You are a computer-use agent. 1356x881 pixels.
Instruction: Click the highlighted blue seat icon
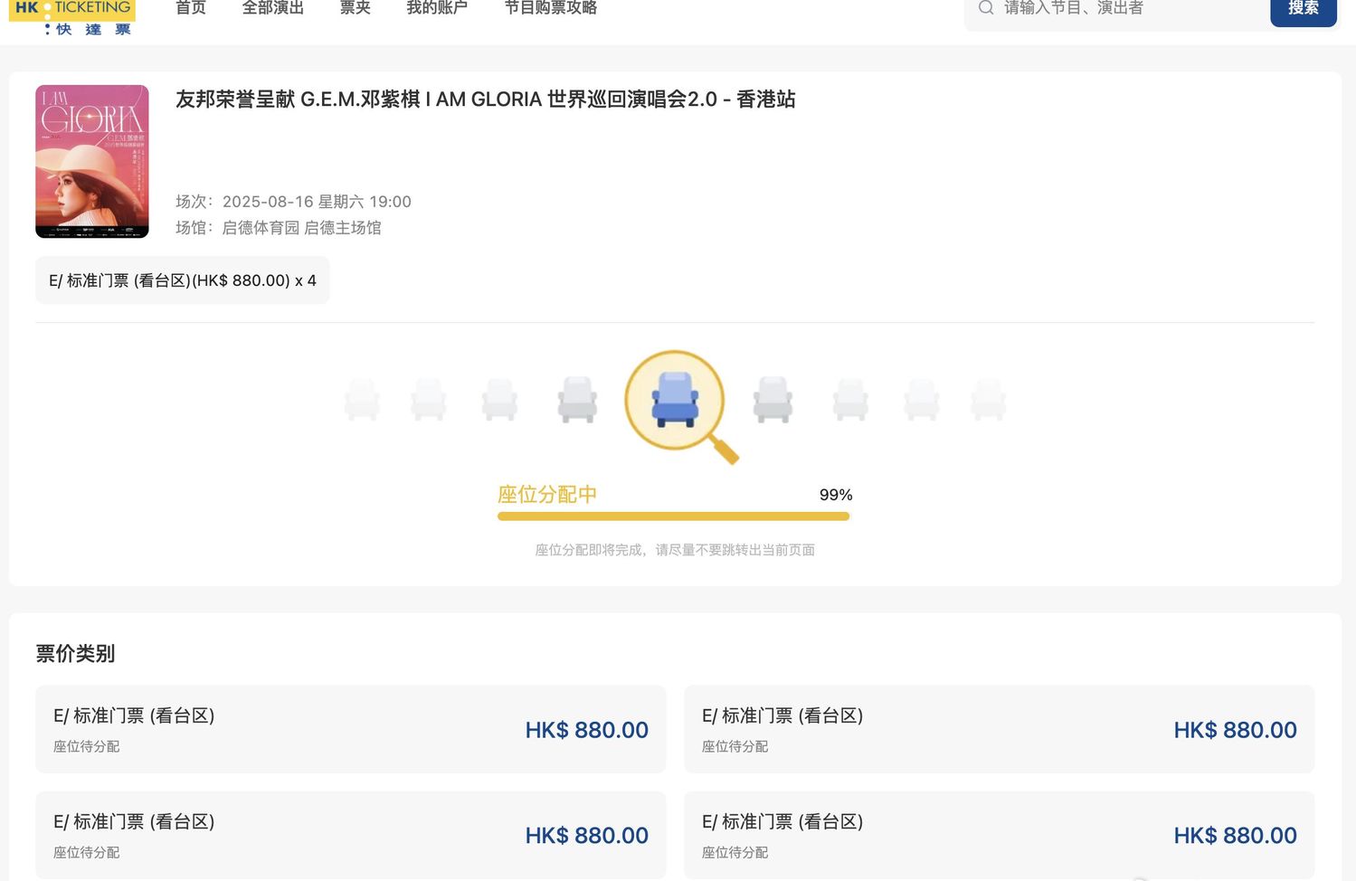click(x=676, y=399)
